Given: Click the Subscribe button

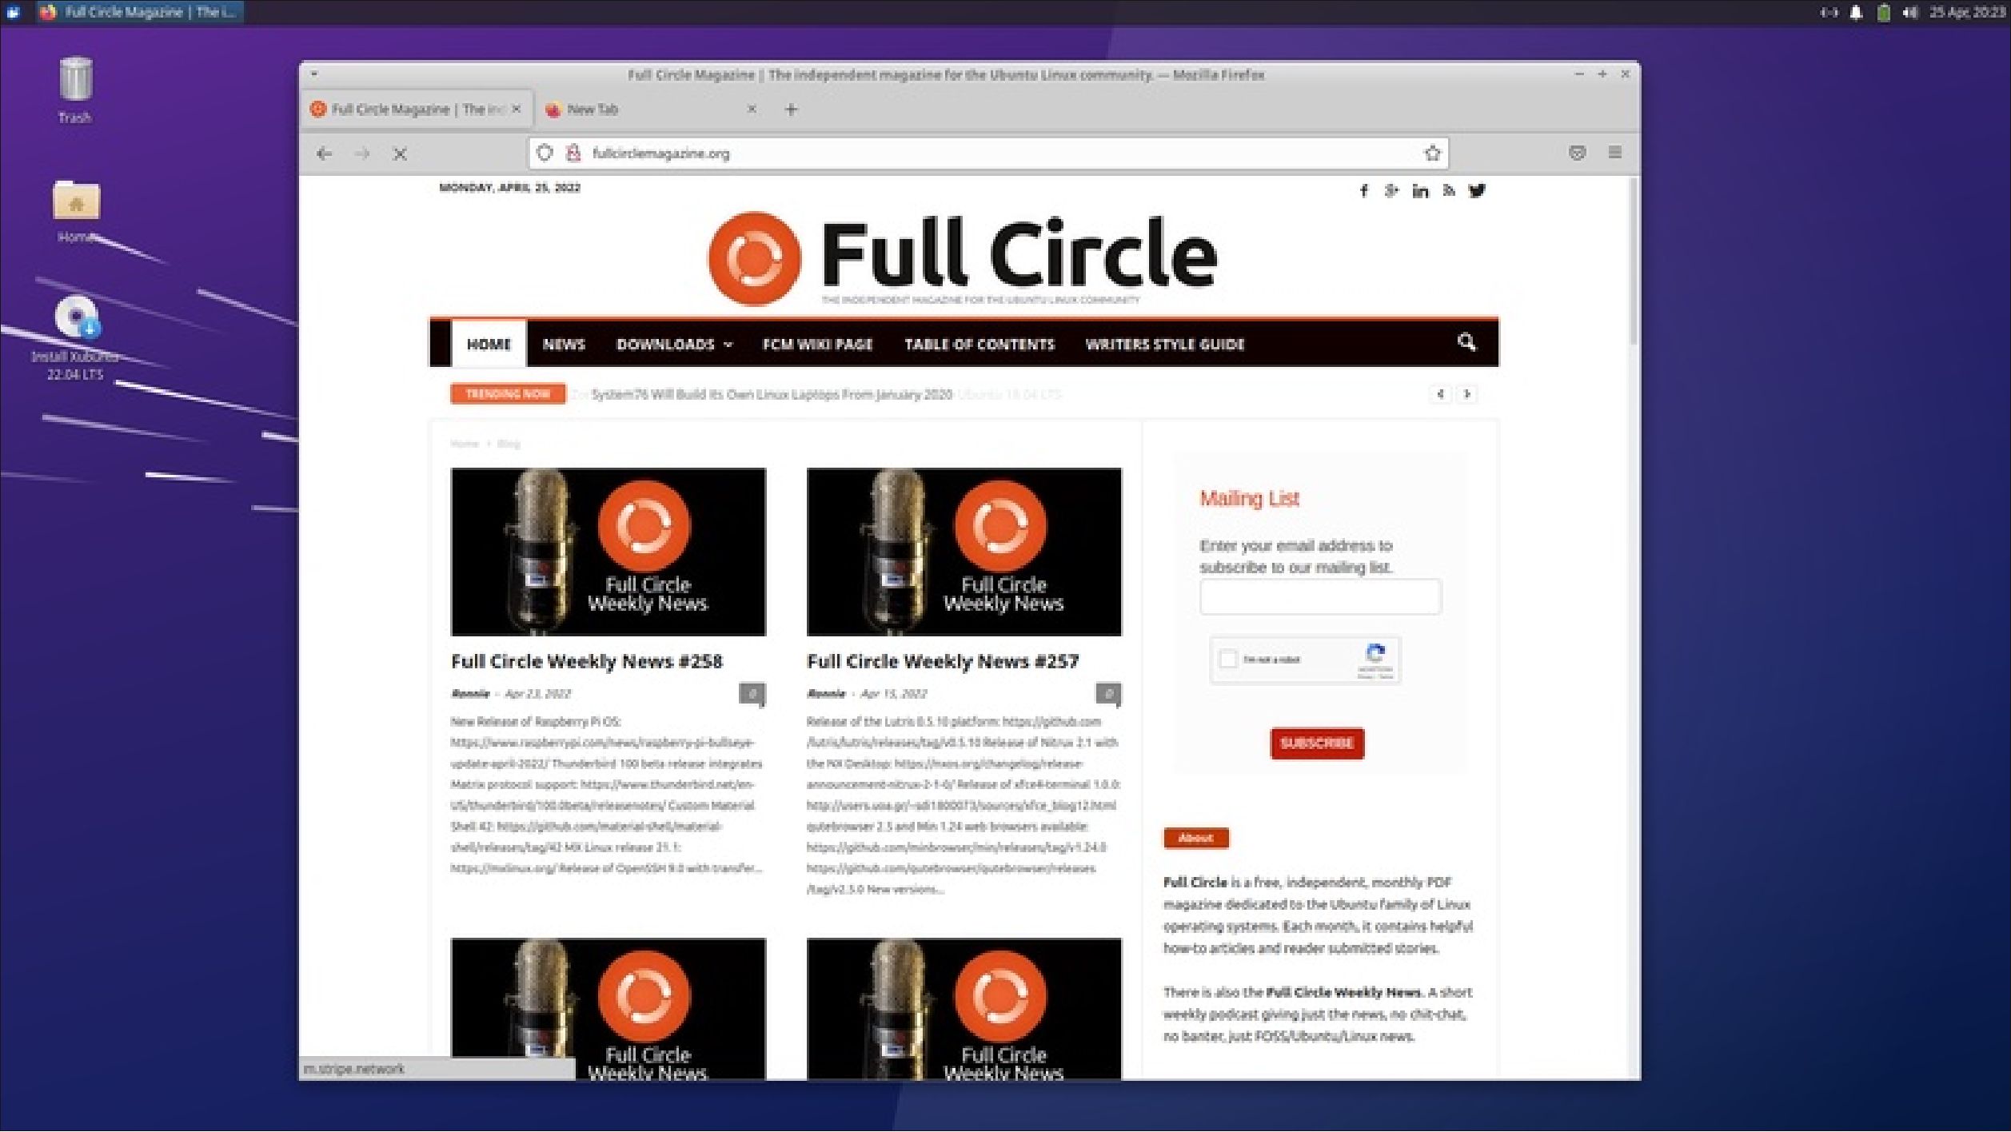Looking at the screenshot, I should (x=1317, y=743).
